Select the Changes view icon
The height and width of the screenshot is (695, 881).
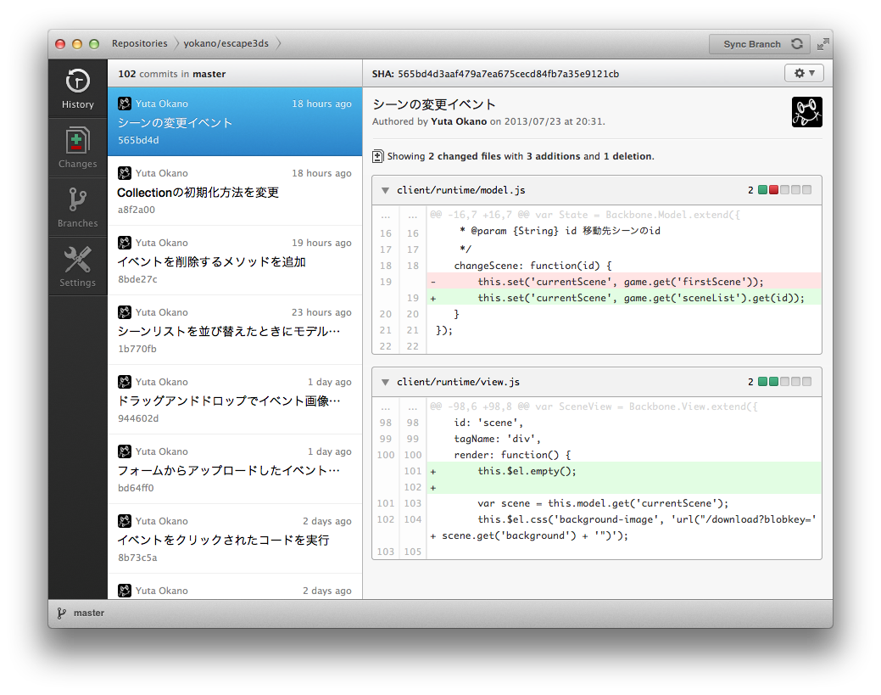coord(77,146)
